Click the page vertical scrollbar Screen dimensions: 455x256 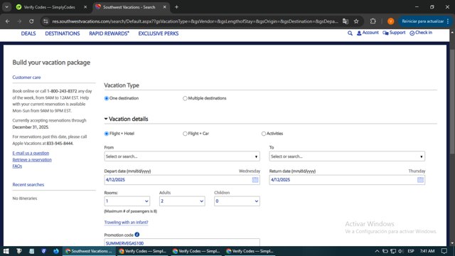[452, 102]
